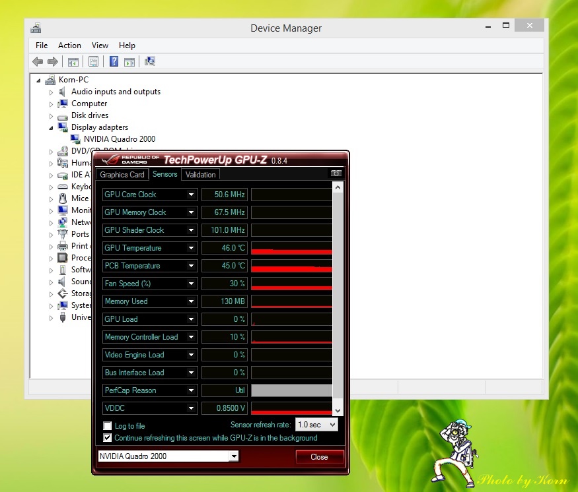The image size is (578, 492).
Task: Open the Action menu
Action: click(69, 46)
